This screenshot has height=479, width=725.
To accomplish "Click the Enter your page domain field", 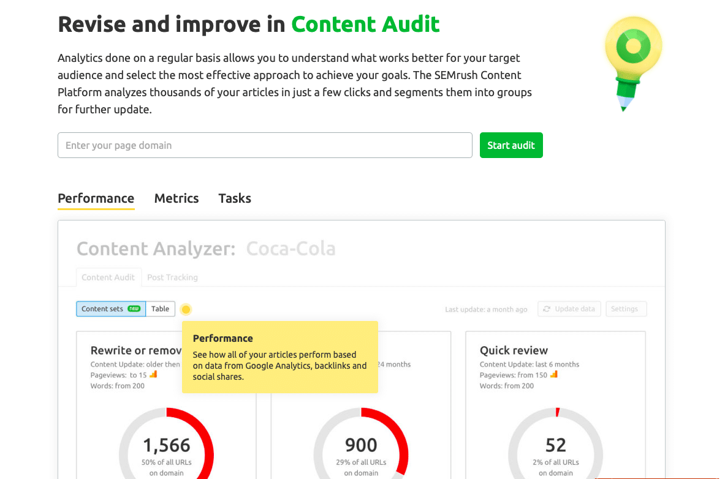I will [x=265, y=145].
